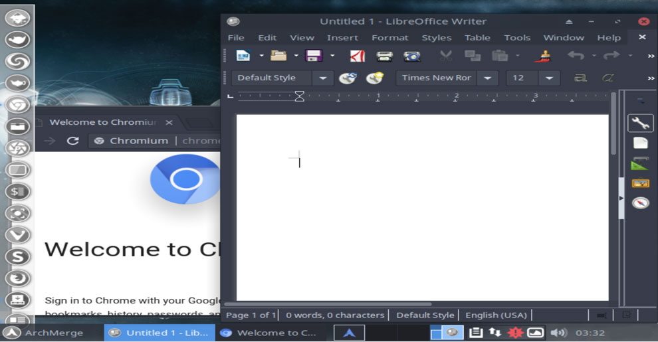The image size is (658, 342).
Task: Reload the page in Chromium
Action: (x=73, y=141)
